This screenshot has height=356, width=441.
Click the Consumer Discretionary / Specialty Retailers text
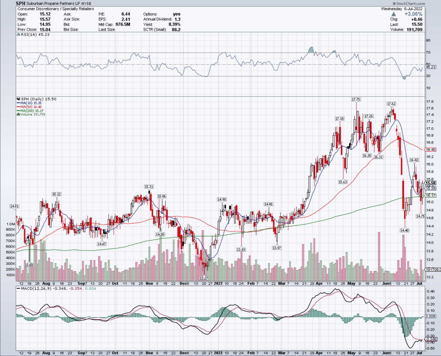pyautogui.click(x=56, y=9)
